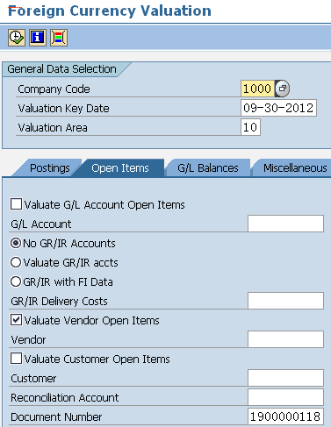Click the Foreign Currency Valuation title

[x=110, y=11]
